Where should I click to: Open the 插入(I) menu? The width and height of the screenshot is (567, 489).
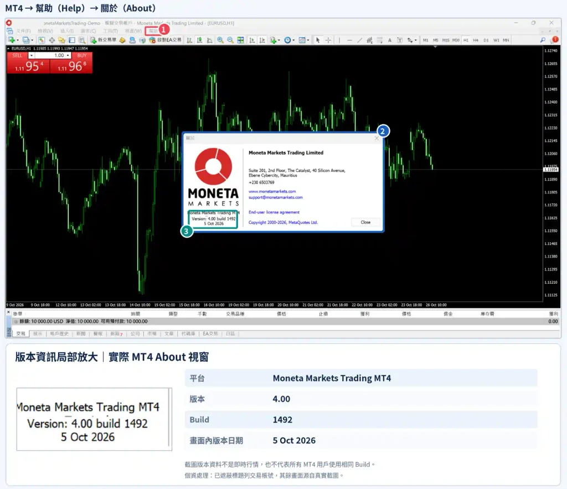click(x=67, y=31)
